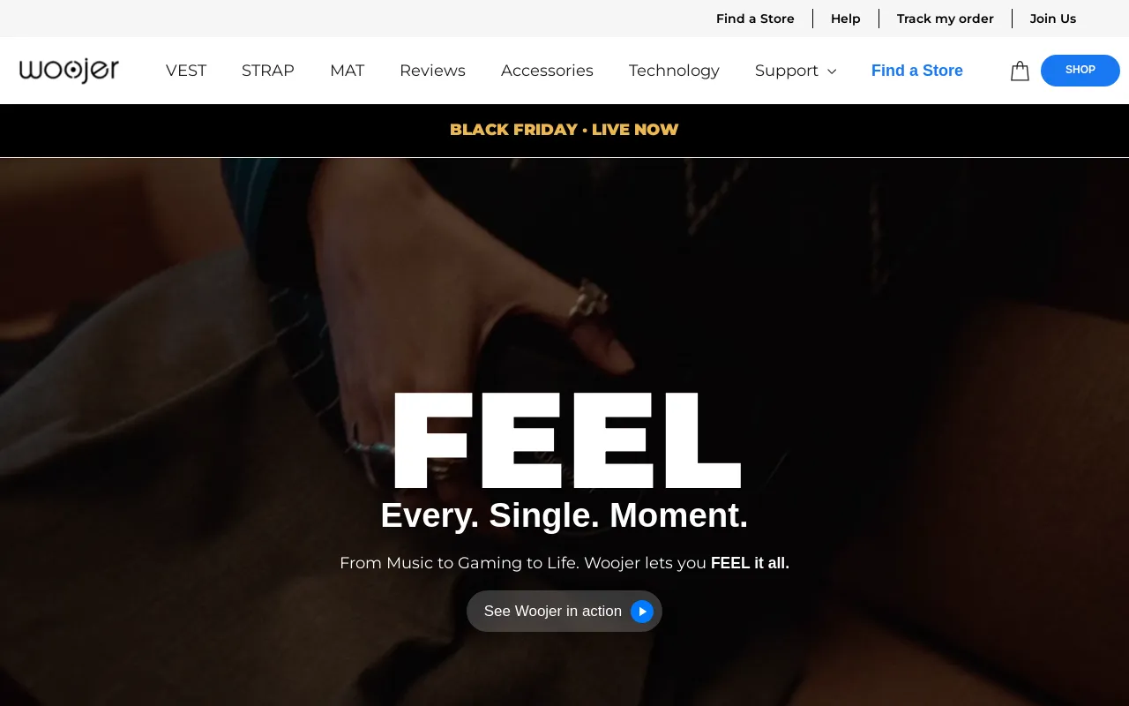Open the Reviews page
The width and height of the screenshot is (1129, 706).
tap(432, 71)
